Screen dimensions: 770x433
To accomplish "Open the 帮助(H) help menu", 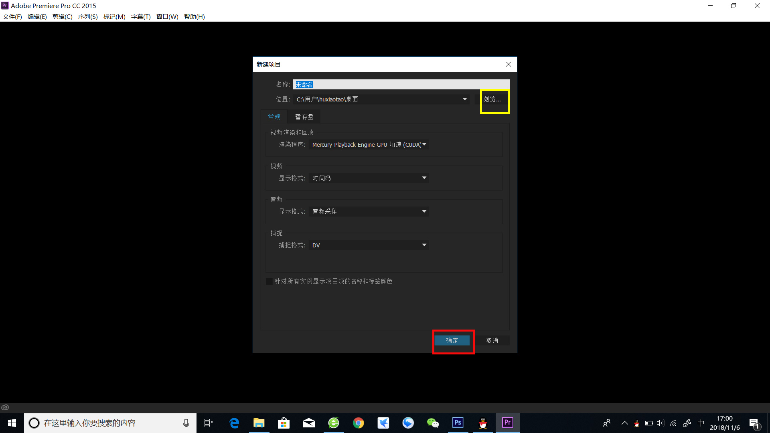I will [195, 16].
